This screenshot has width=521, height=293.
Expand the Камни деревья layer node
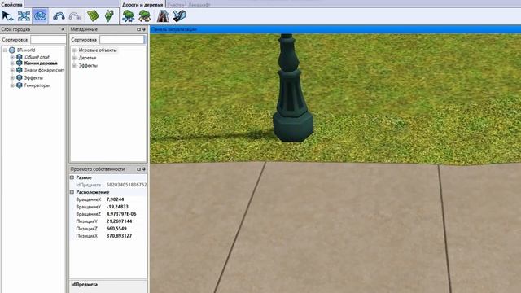click(x=12, y=63)
